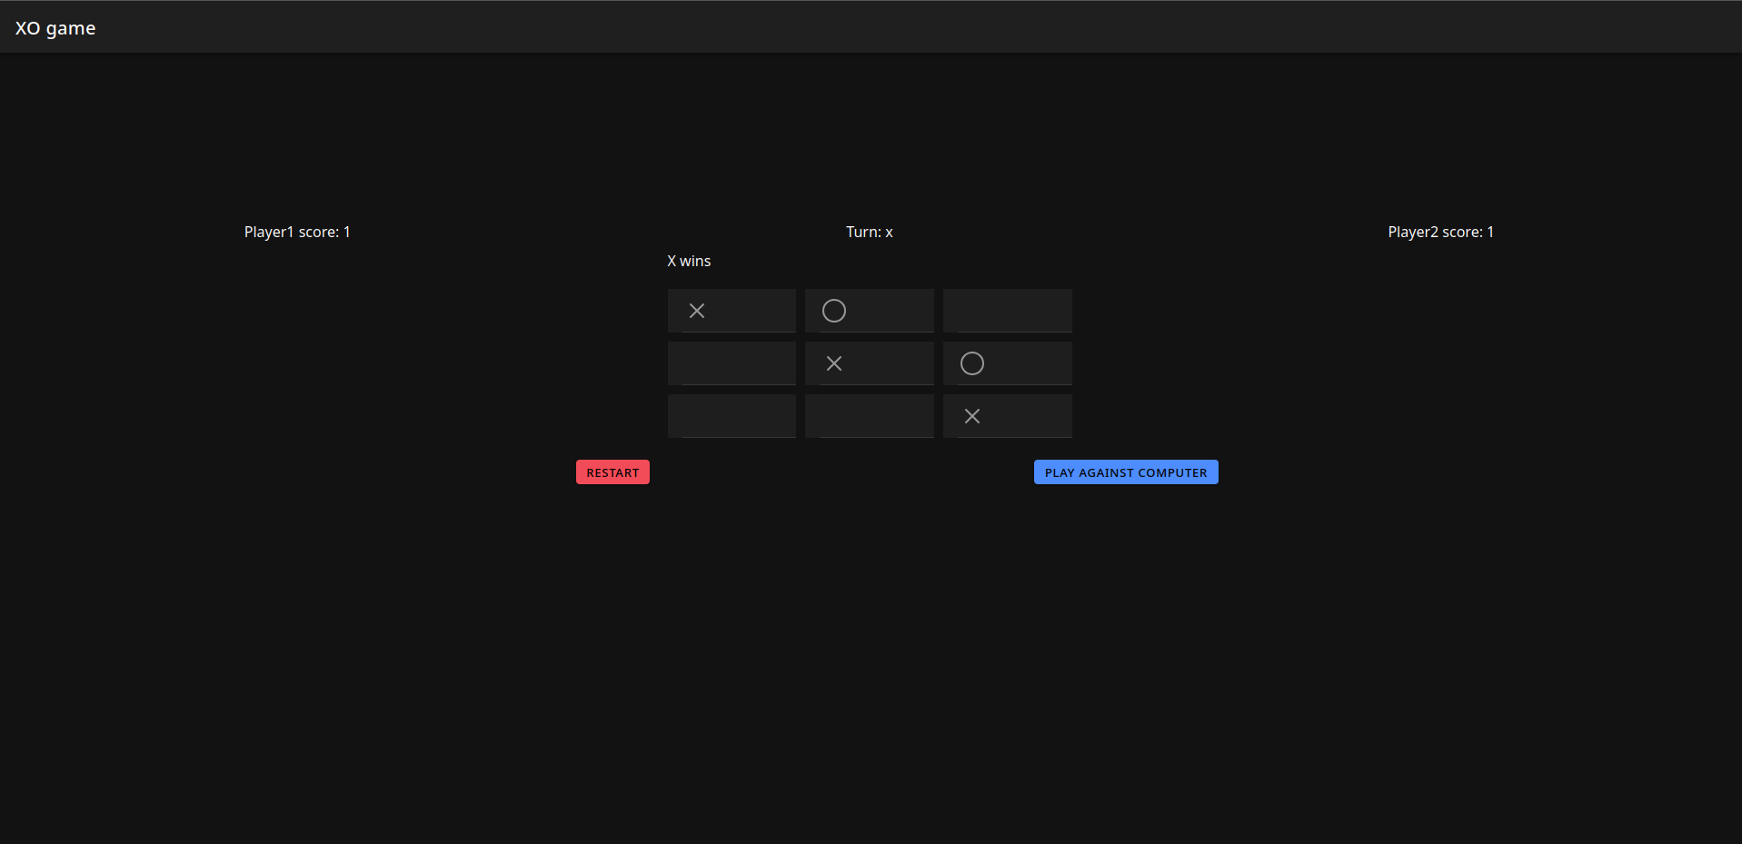Select the empty middle-left cell
The width and height of the screenshot is (1742, 844).
pos(732,363)
